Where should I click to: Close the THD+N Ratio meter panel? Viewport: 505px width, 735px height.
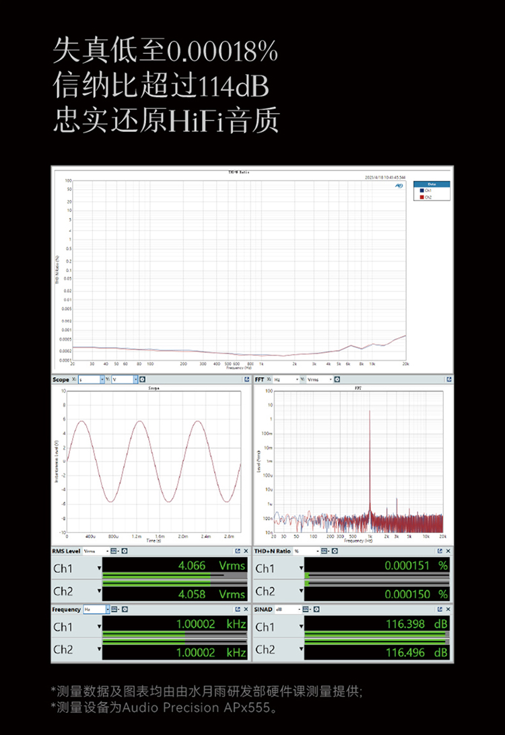[x=449, y=551]
